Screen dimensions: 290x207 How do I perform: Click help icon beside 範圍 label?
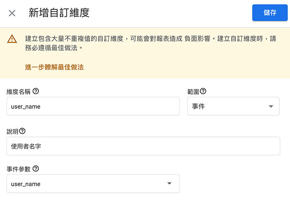tap(203, 91)
